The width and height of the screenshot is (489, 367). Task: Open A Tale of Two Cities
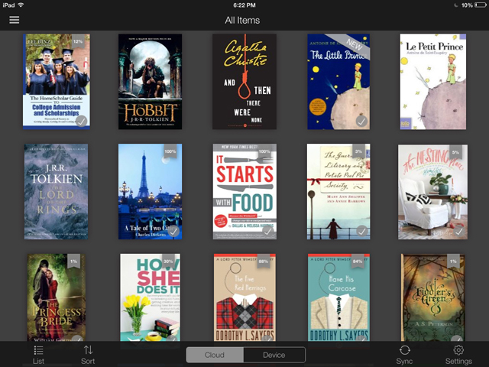point(150,192)
